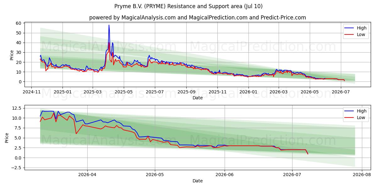Click the 'Date' x-axis label of bottom chart
Image resolution: width=377 pixels, height=188 pixels.
pos(198,181)
